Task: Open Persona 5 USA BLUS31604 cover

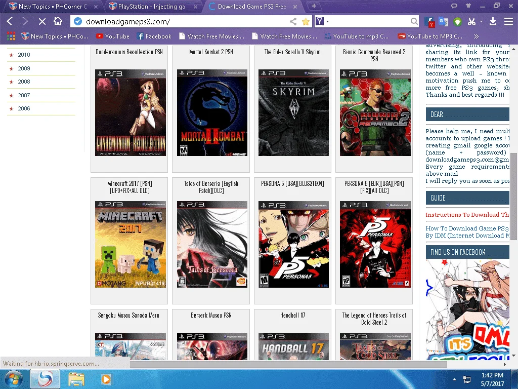Action: click(293, 245)
